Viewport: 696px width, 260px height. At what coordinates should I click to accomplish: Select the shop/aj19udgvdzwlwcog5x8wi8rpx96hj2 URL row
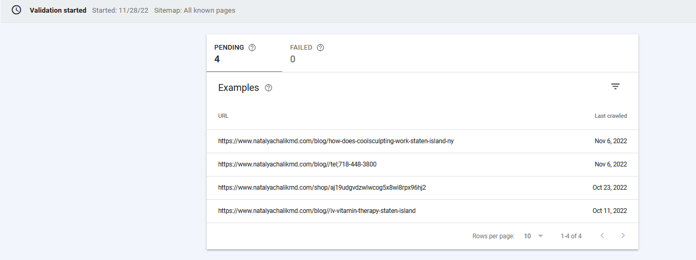coord(422,188)
